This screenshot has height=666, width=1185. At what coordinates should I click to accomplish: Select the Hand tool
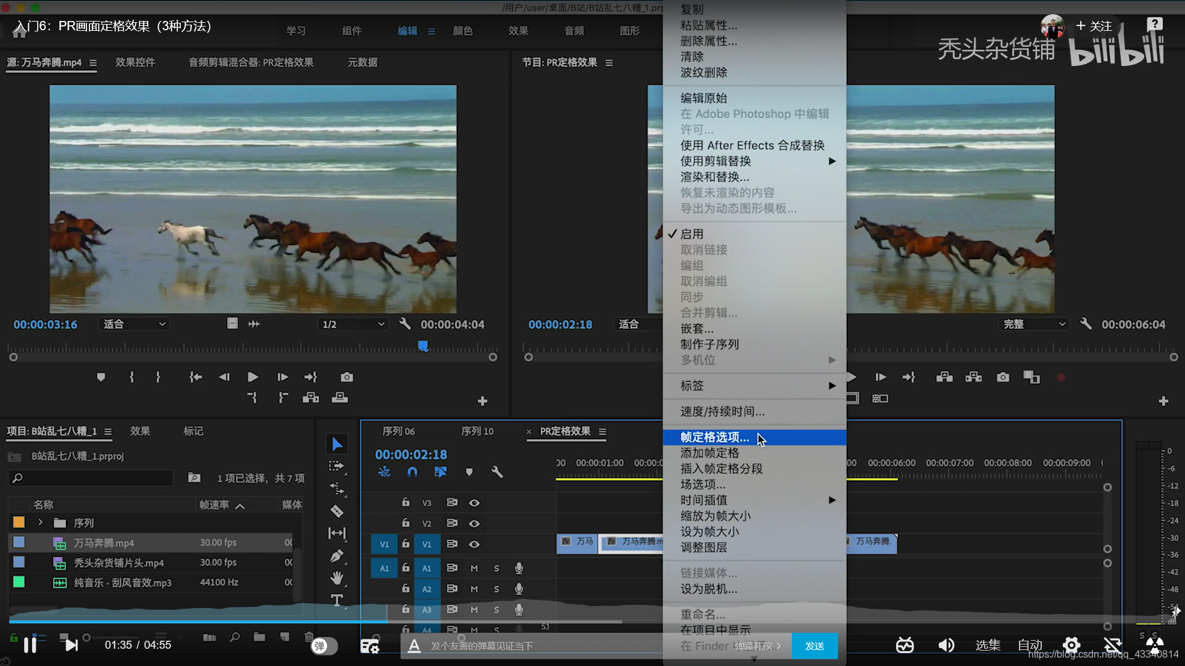click(x=336, y=578)
